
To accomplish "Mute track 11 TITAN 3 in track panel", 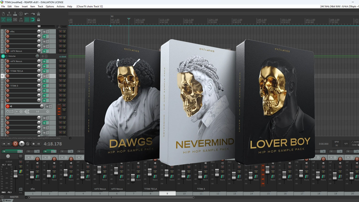I will coord(60,86).
